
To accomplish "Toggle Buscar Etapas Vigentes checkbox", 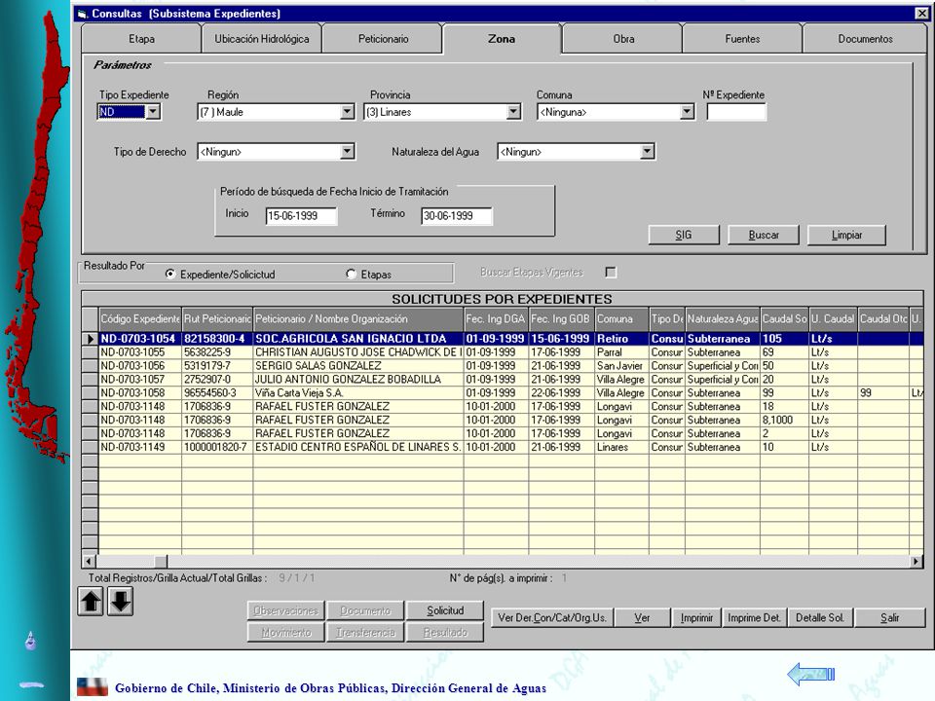I will point(611,273).
